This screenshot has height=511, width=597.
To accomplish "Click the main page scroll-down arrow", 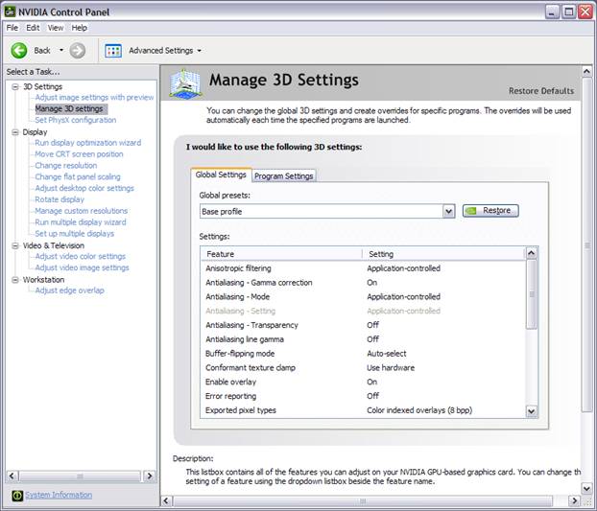I will click(586, 488).
